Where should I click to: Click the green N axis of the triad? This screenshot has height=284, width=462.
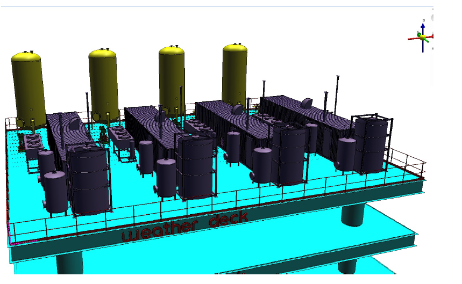pos(419,35)
